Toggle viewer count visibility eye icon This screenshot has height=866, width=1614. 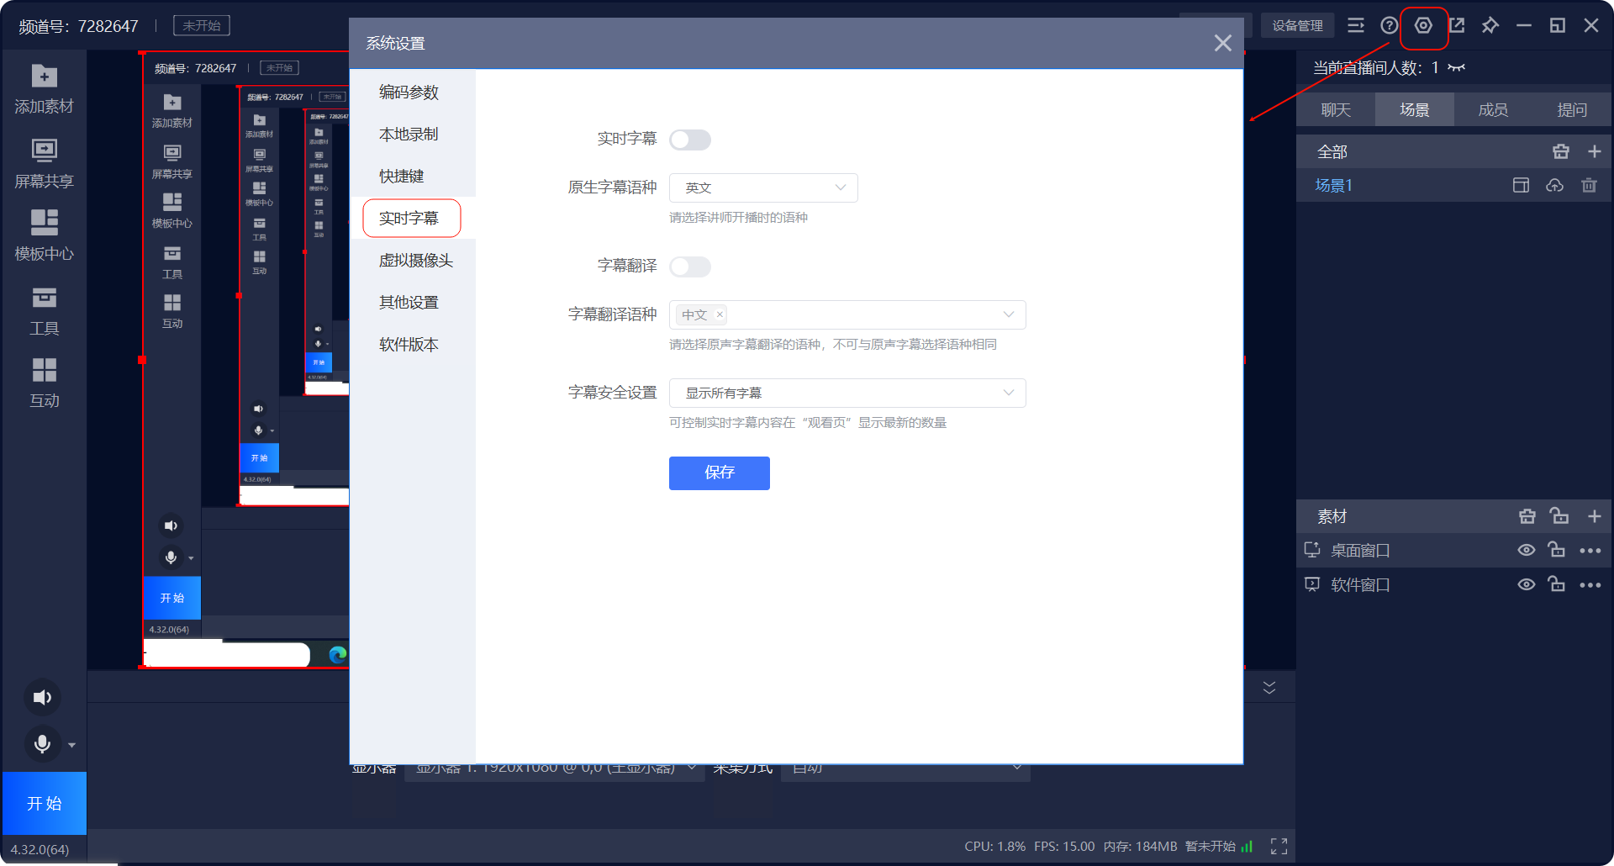pos(1457,67)
